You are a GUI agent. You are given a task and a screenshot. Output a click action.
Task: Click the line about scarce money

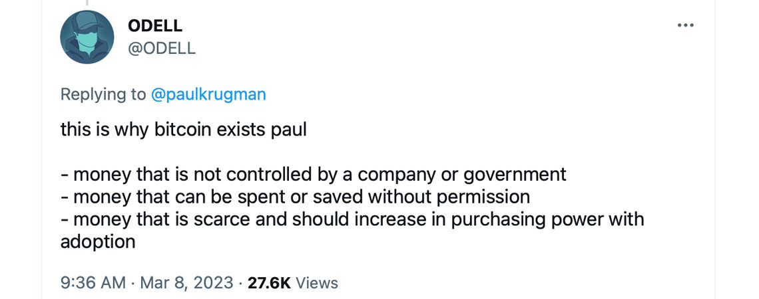tap(352, 219)
